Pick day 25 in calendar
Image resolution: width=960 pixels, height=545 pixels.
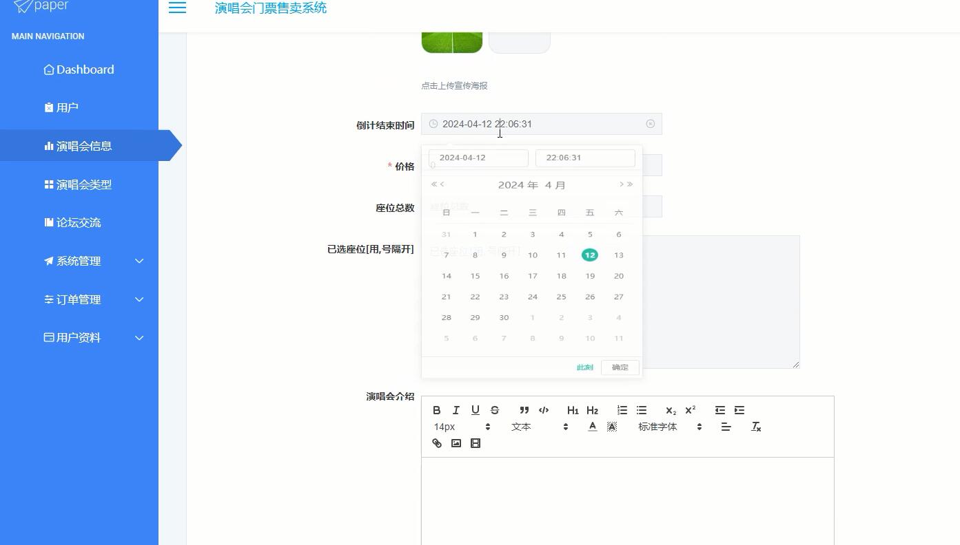coord(561,297)
